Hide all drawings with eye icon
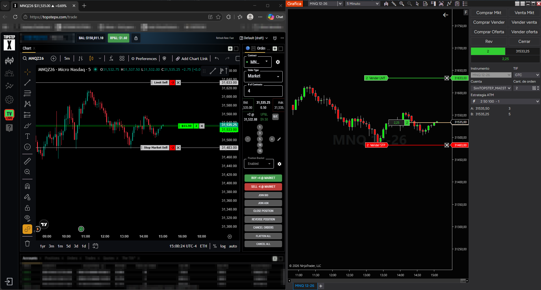The image size is (541, 290). 27,218
